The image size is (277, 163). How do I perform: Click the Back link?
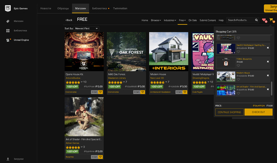pyautogui.click(x=69, y=20)
